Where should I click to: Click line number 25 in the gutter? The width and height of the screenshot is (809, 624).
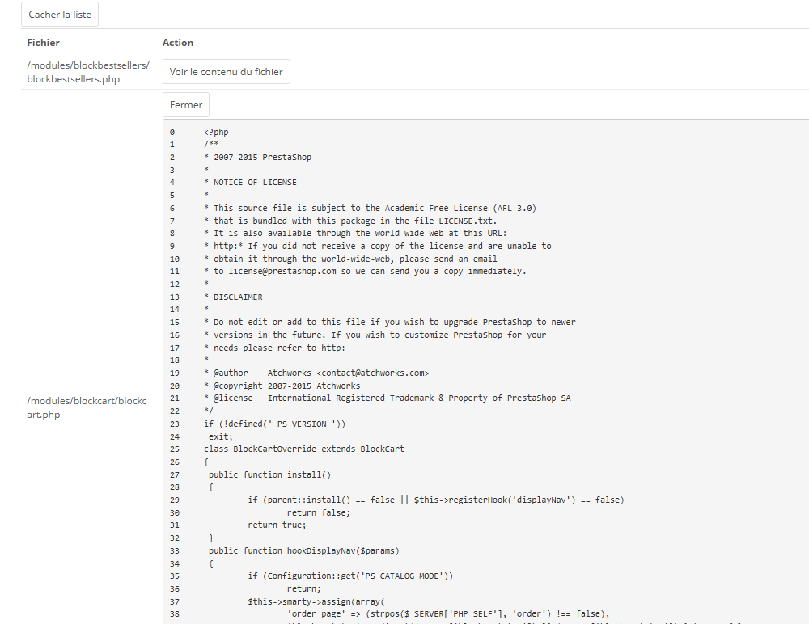pyautogui.click(x=175, y=449)
